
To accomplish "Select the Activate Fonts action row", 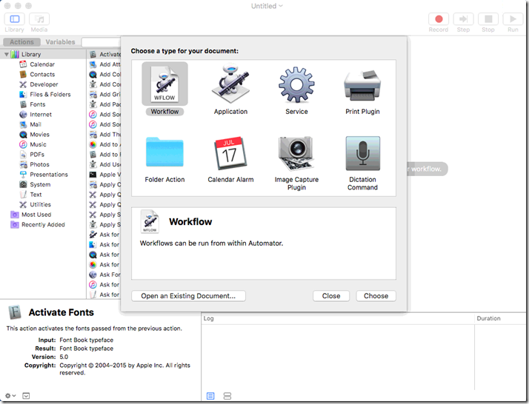I will click(x=104, y=54).
